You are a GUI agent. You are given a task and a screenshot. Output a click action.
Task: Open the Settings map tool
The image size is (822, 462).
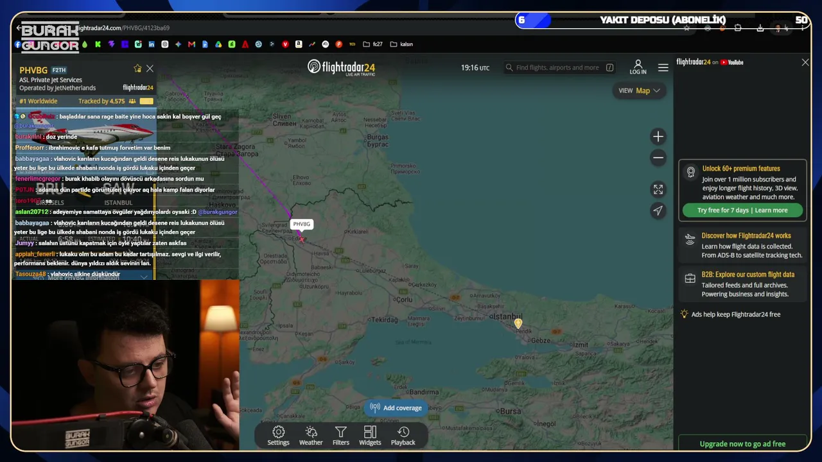(x=278, y=436)
